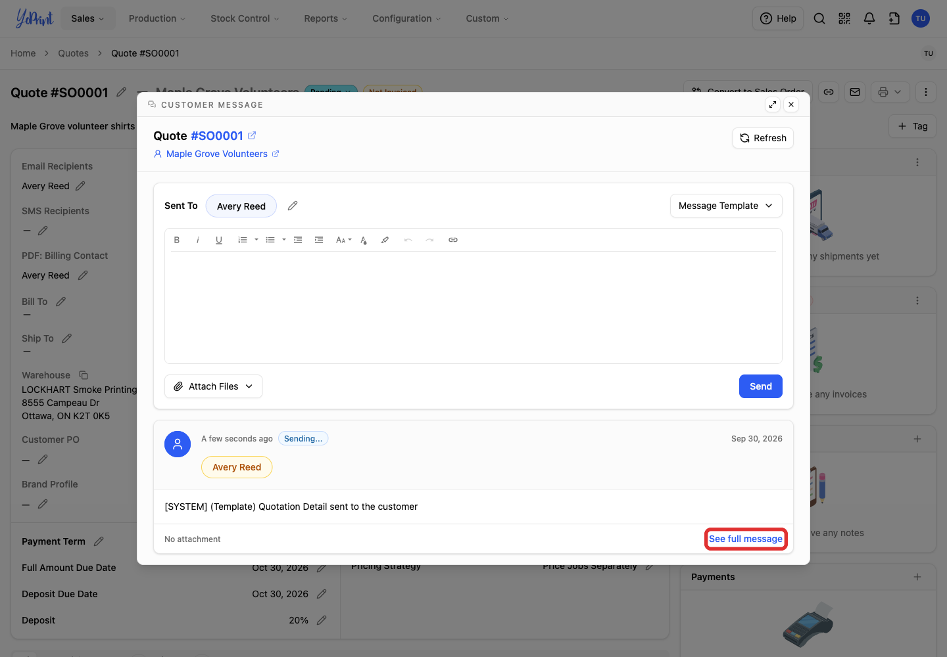Expand numbered list style options arrow
This screenshot has width=947, height=657.
pos(256,240)
